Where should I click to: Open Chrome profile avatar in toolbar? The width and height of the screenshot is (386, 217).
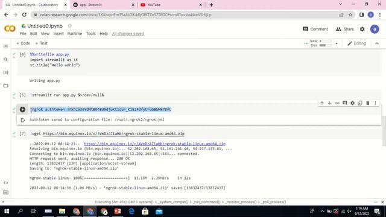pyautogui.click(x=371, y=14)
